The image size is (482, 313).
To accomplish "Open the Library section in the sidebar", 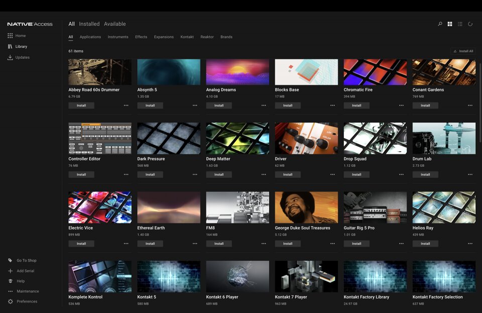I will (x=20, y=46).
